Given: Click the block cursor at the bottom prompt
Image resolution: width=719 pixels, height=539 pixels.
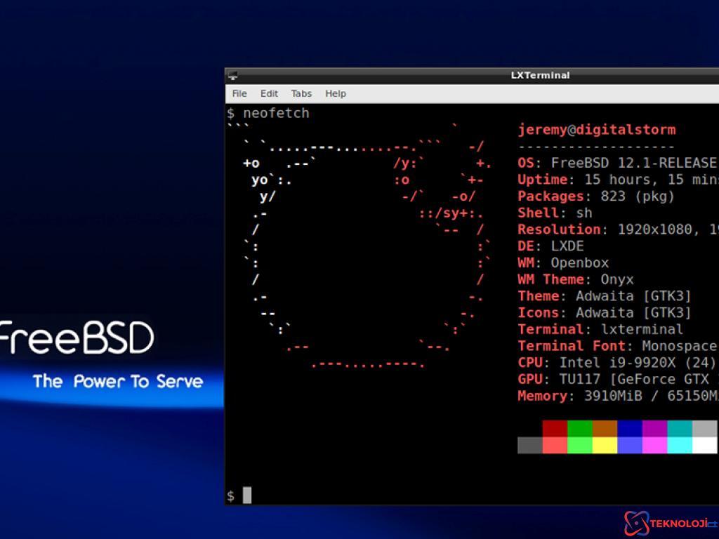Looking at the screenshot, I should [247, 495].
